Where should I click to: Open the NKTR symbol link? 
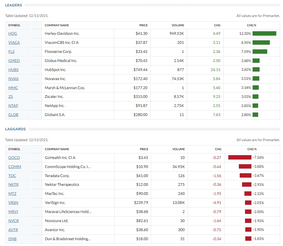(13, 185)
